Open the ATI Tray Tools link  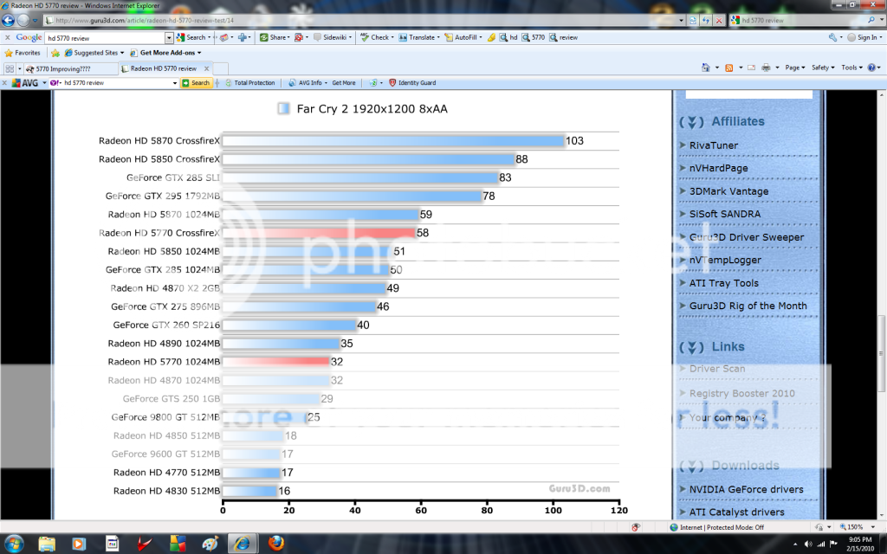coord(723,283)
